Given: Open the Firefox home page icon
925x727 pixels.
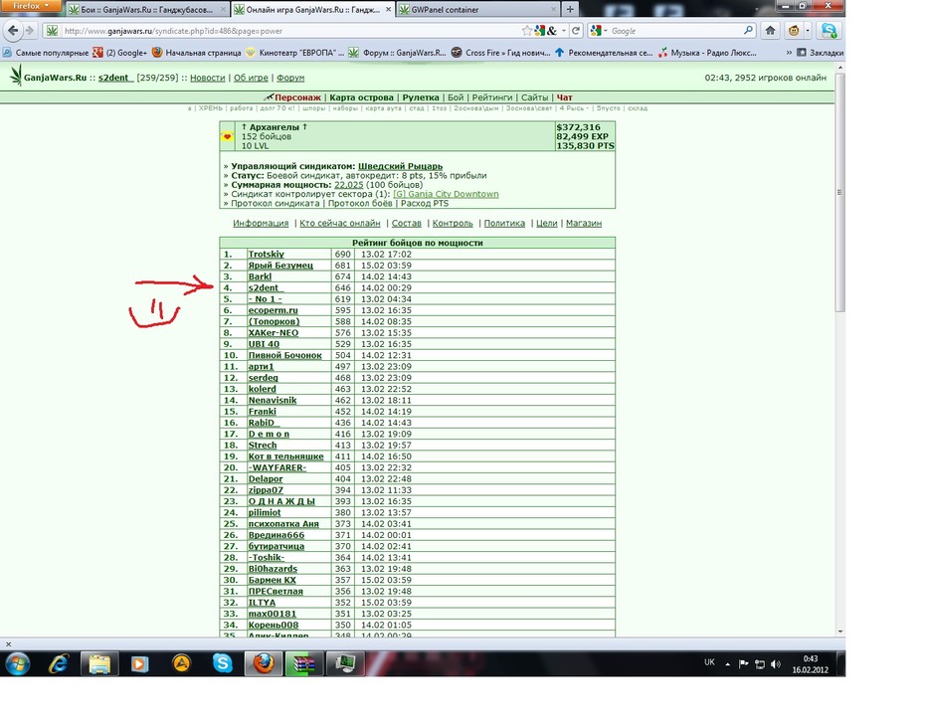Looking at the screenshot, I should click(770, 31).
